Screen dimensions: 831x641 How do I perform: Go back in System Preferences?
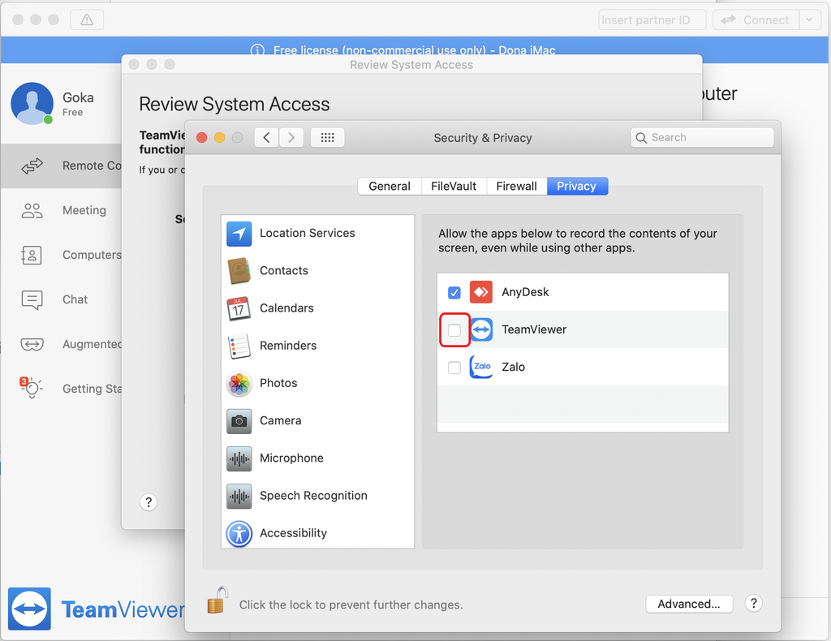point(266,138)
